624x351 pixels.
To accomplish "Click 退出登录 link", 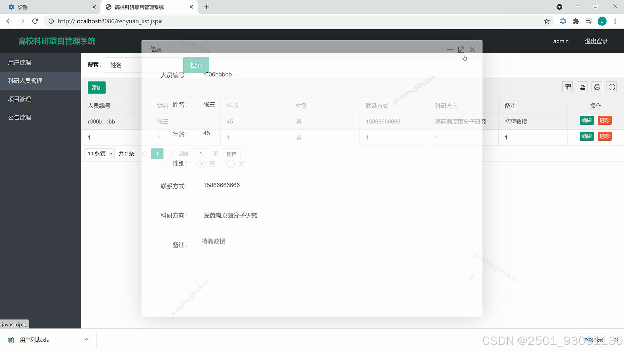I will tap(596, 41).
